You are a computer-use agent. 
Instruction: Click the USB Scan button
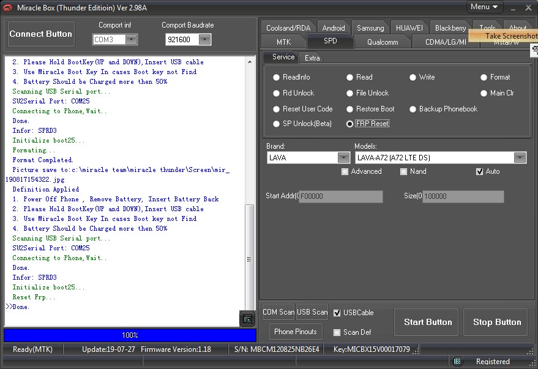pos(312,312)
